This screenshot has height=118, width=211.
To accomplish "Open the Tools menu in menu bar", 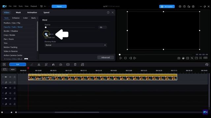I will tap(20, 6).
